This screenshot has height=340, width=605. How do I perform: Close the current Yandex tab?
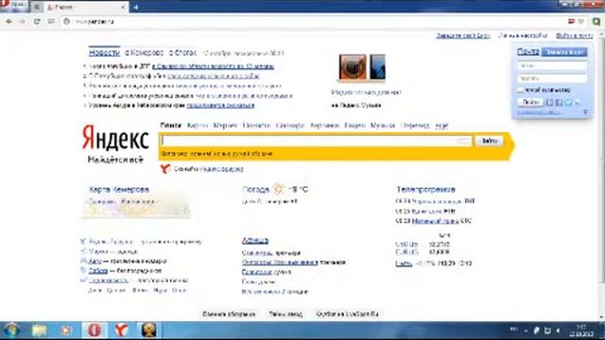point(123,7)
